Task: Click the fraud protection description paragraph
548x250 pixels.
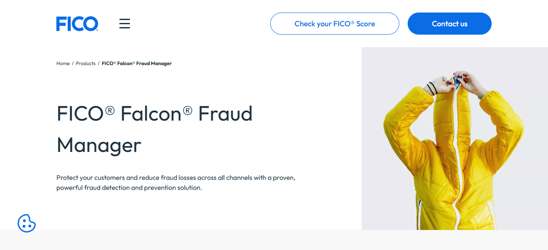Action: tap(175, 182)
